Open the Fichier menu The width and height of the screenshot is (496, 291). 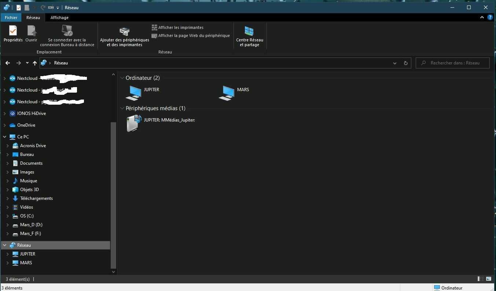coord(11,18)
